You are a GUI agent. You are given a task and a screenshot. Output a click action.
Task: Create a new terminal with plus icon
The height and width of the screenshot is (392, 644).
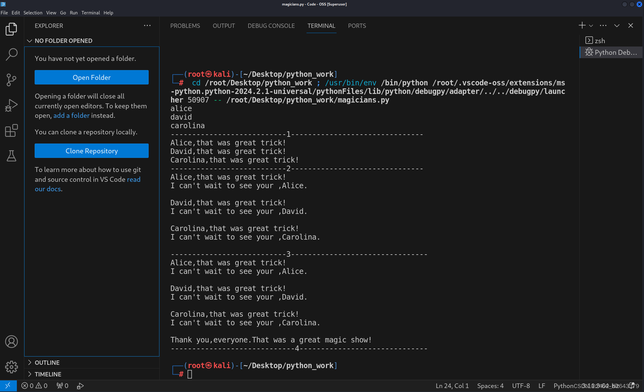[582, 25]
